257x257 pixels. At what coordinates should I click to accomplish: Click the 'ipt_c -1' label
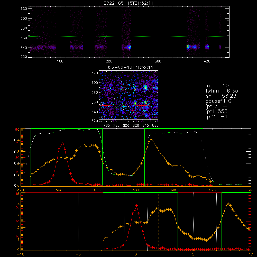pos(218,106)
